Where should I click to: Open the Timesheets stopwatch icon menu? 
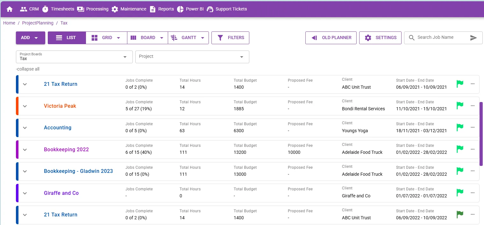(x=45, y=9)
